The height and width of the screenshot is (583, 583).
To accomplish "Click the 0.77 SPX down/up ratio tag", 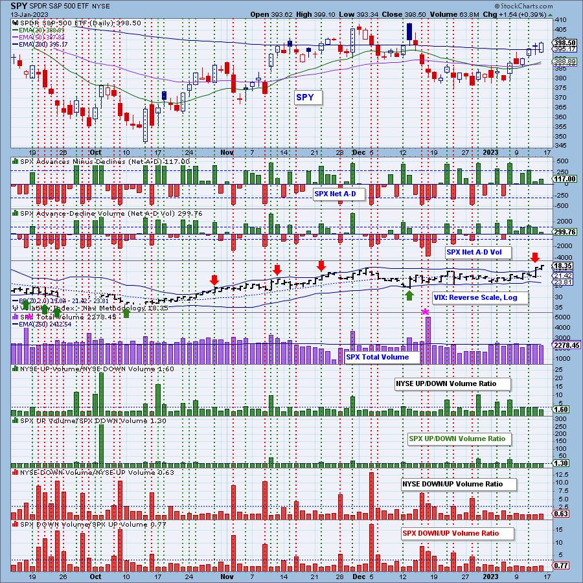I will coord(561,566).
